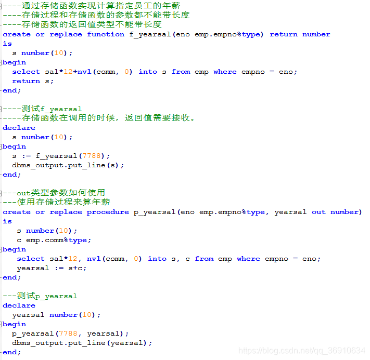Click the 'procedure' keyword in the p_yearsal declaration
Viewport: 370px width, 360px height.
[108, 212]
